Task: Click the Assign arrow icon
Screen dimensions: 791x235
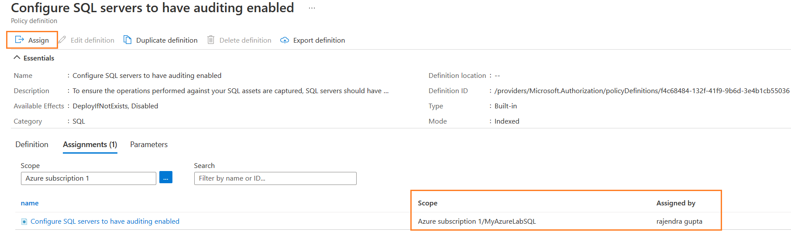Action: point(19,40)
